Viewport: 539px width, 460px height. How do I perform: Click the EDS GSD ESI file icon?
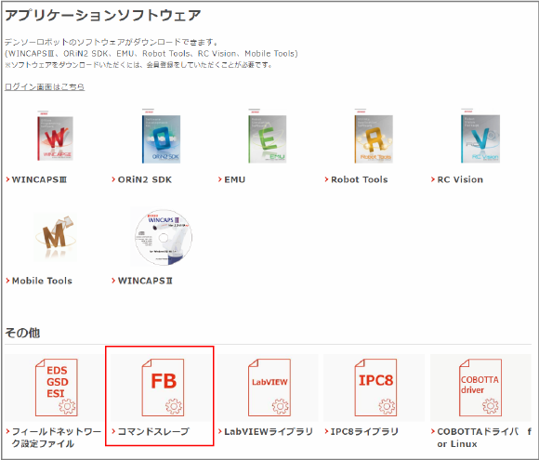click(x=57, y=388)
